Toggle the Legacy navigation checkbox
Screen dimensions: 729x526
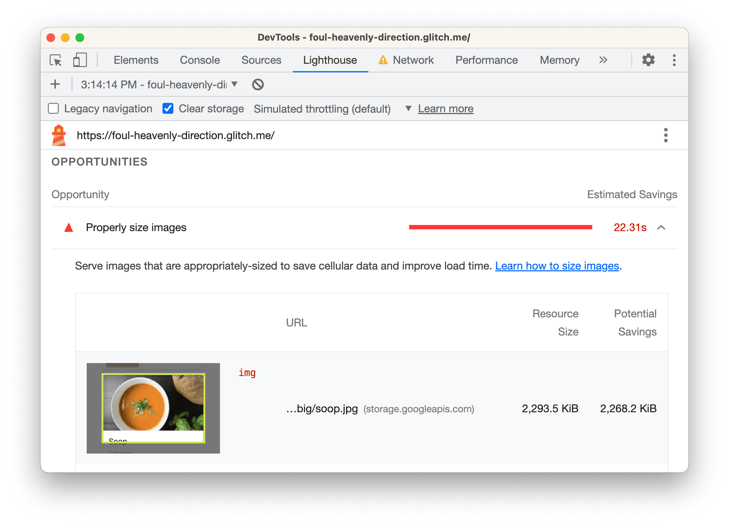point(55,109)
